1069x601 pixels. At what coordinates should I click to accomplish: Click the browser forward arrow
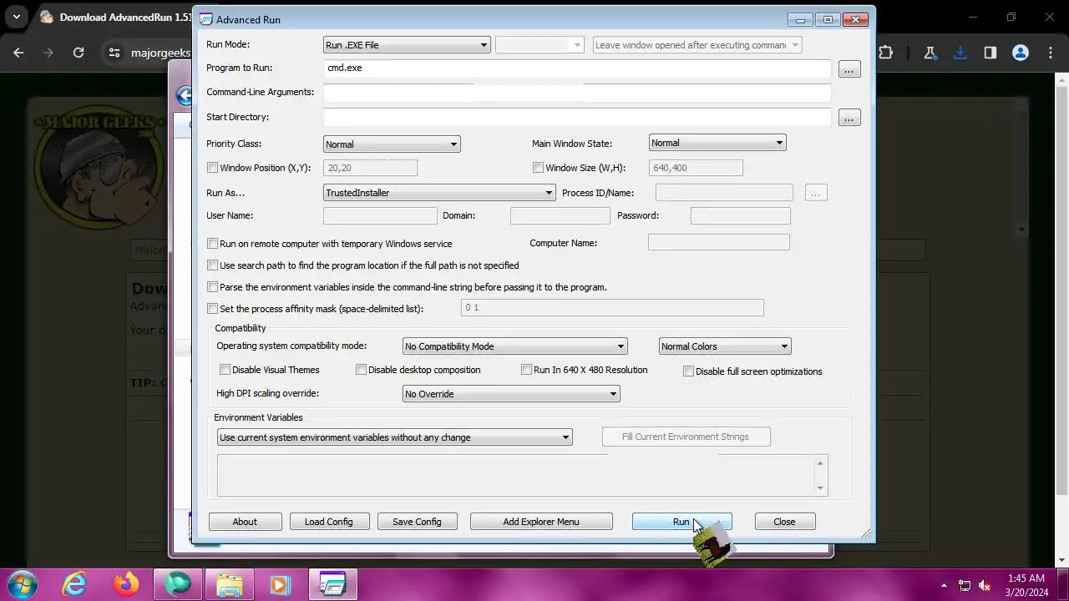tap(48, 53)
